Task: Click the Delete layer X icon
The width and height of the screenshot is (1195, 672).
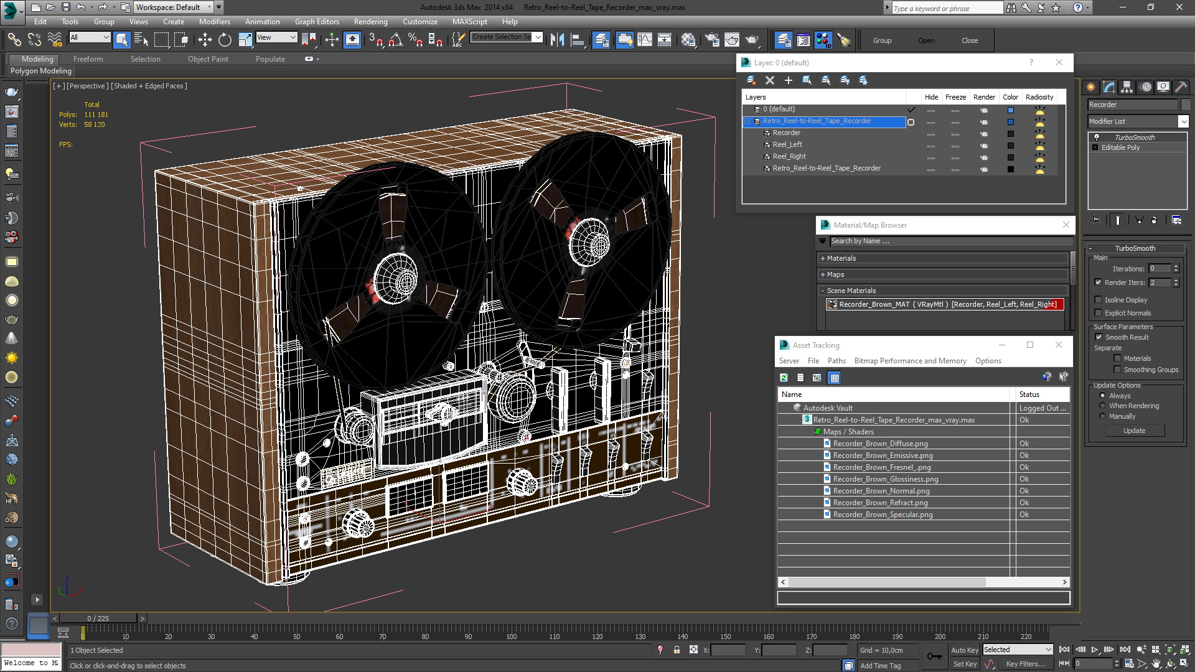Action: tap(770, 80)
